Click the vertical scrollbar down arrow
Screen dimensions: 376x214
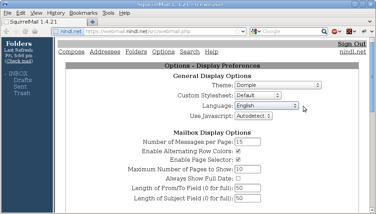point(372,210)
